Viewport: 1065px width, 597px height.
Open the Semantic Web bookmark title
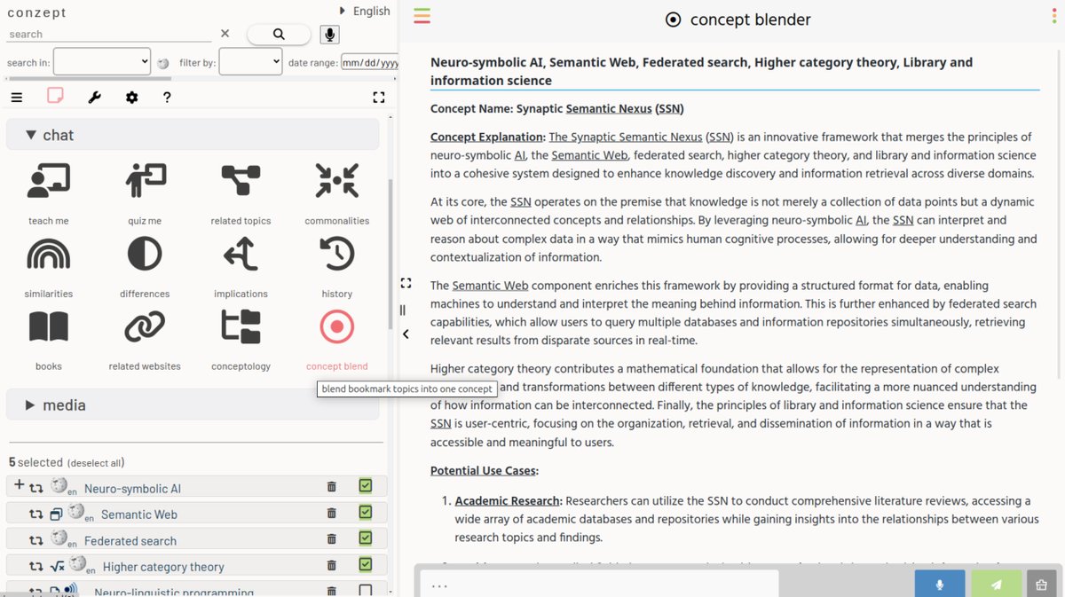click(x=139, y=514)
